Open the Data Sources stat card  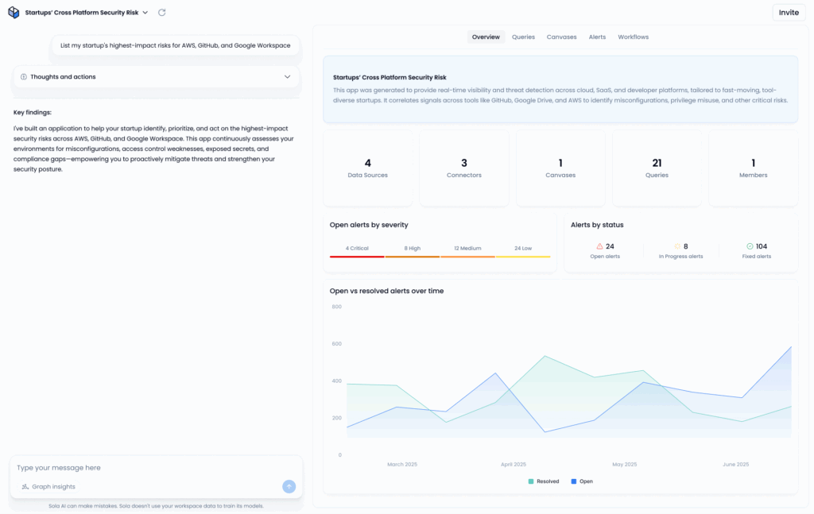click(367, 168)
